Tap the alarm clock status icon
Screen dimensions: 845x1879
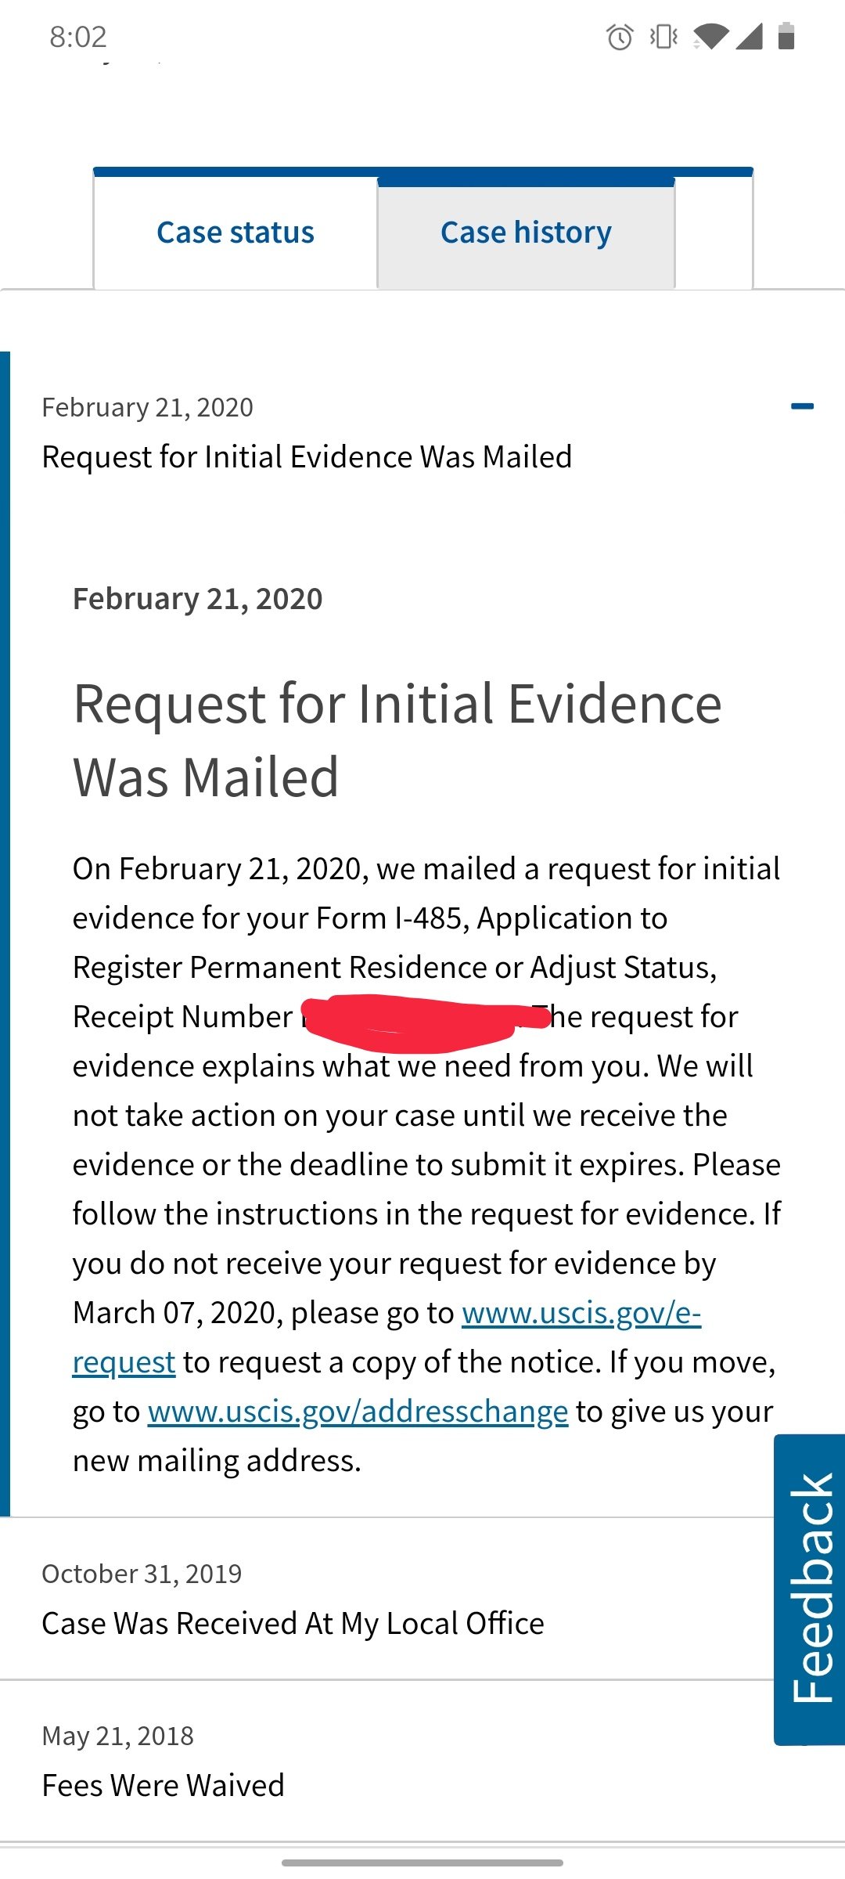[620, 37]
